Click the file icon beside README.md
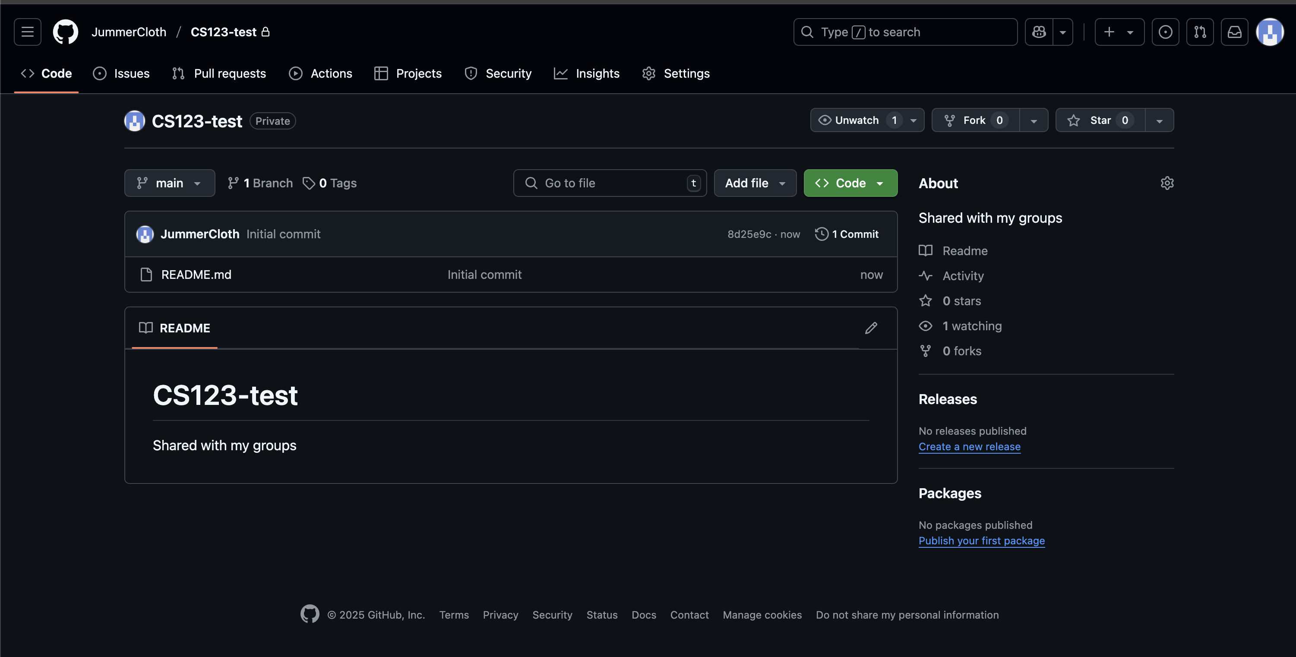 click(x=146, y=275)
